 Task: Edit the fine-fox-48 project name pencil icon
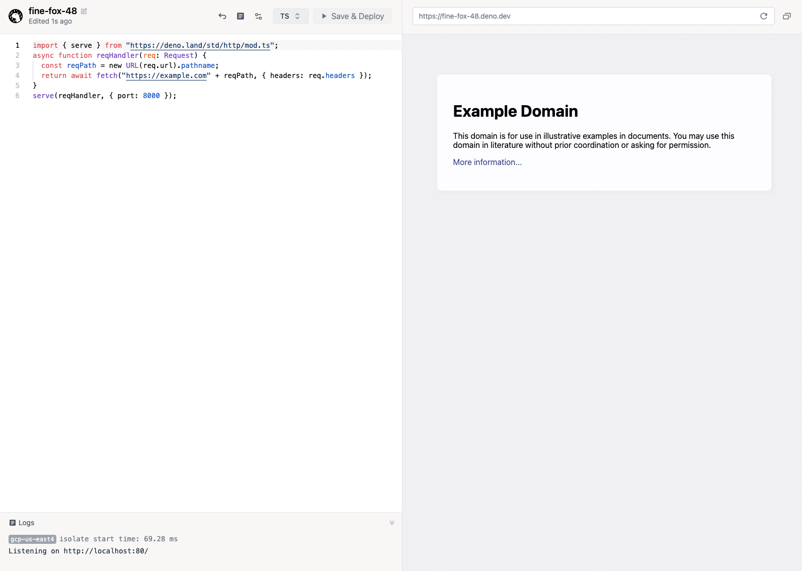(x=84, y=11)
